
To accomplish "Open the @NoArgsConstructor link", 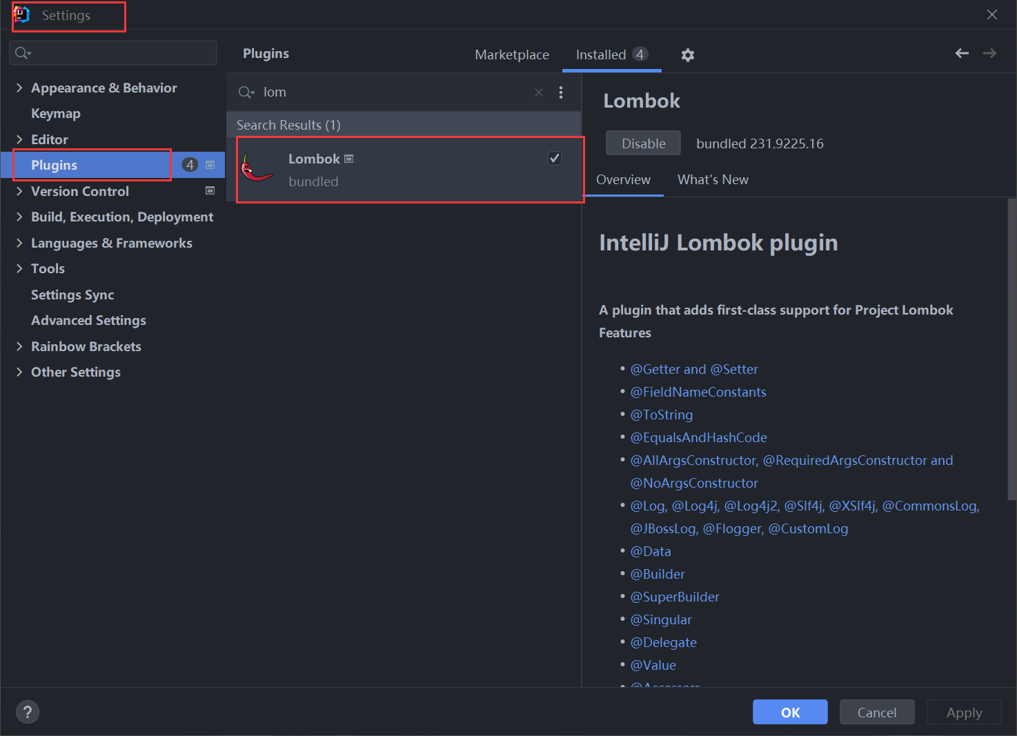I will pos(694,483).
